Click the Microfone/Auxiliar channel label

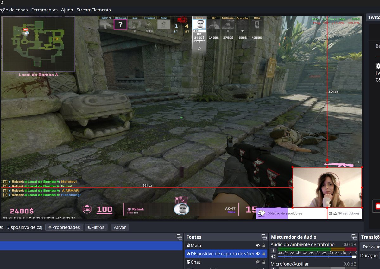tap(290, 264)
